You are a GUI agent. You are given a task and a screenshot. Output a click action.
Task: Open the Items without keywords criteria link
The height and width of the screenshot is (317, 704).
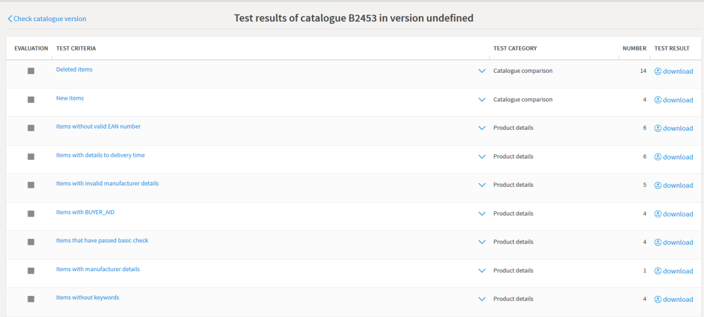tap(87, 298)
